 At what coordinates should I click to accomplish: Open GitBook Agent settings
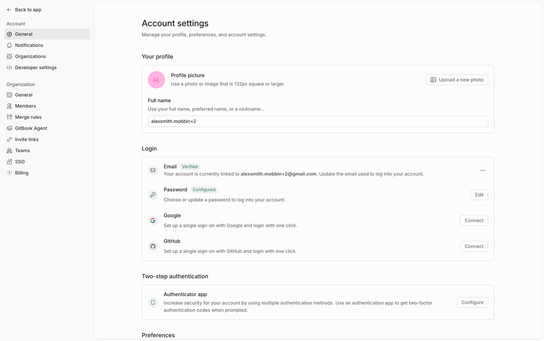pyautogui.click(x=47, y=128)
